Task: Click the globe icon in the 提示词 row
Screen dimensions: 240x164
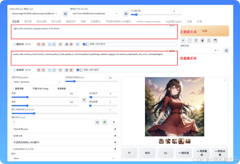Action: pos(39,44)
